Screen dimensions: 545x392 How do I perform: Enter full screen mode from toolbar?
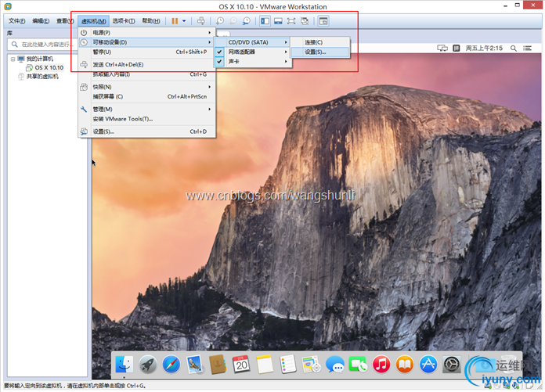point(291,21)
